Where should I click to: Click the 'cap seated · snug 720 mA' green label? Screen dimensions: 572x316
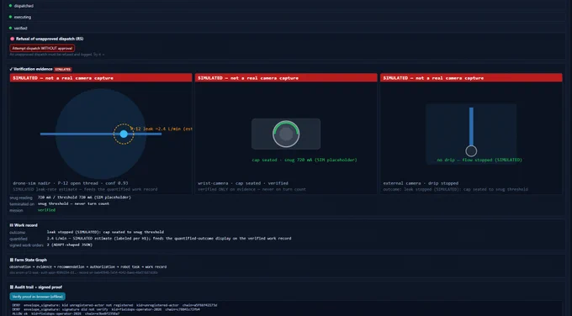tap(305, 160)
